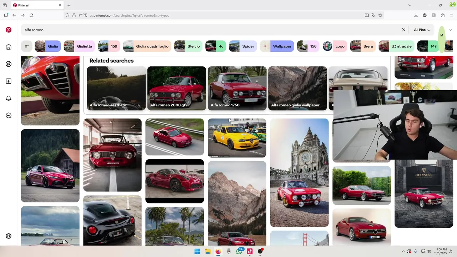
Task: Open related search Alfa romeo aesthetic
Action: (x=116, y=89)
